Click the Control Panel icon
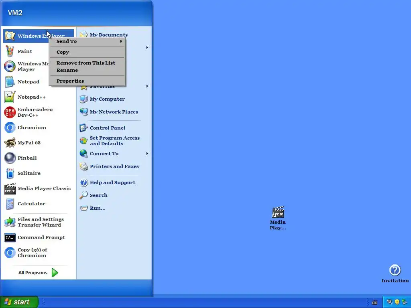This screenshot has height=308, width=411. [83, 128]
